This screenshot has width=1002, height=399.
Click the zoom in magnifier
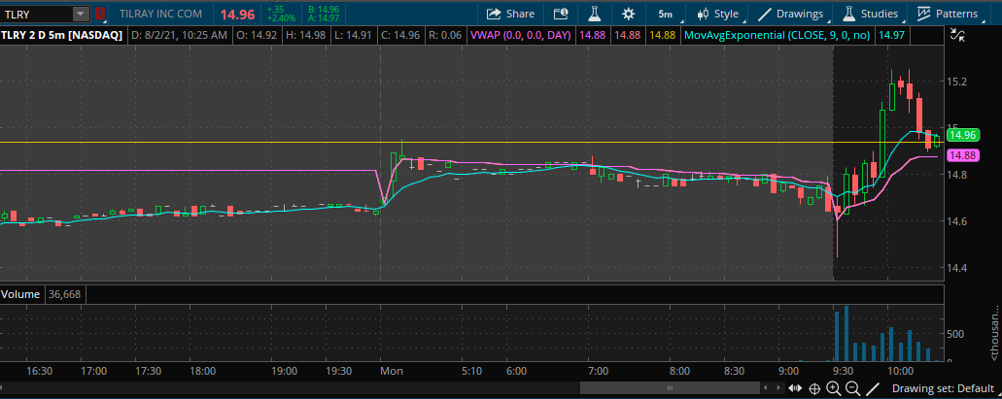(833, 388)
